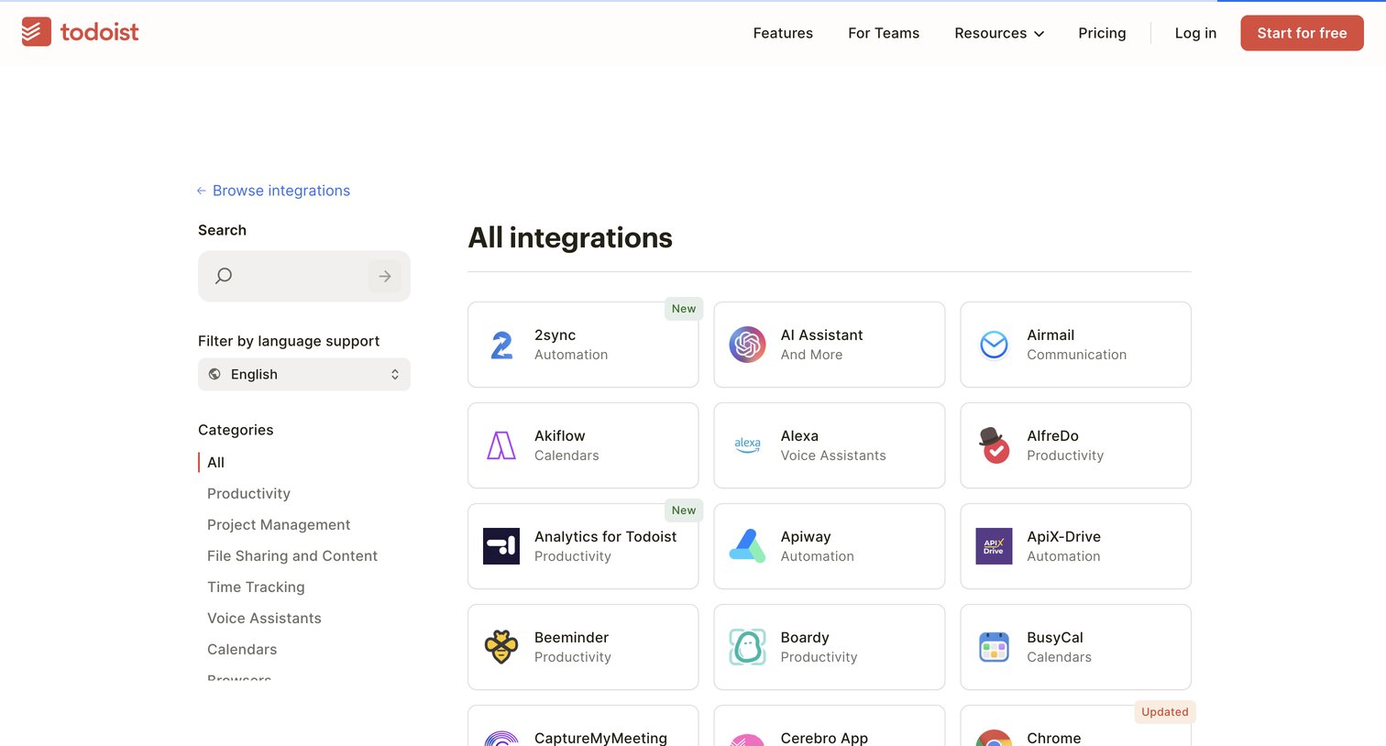The image size is (1386, 746).
Task: Open the CaptureMyMeeting integration title
Action: (x=600, y=739)
